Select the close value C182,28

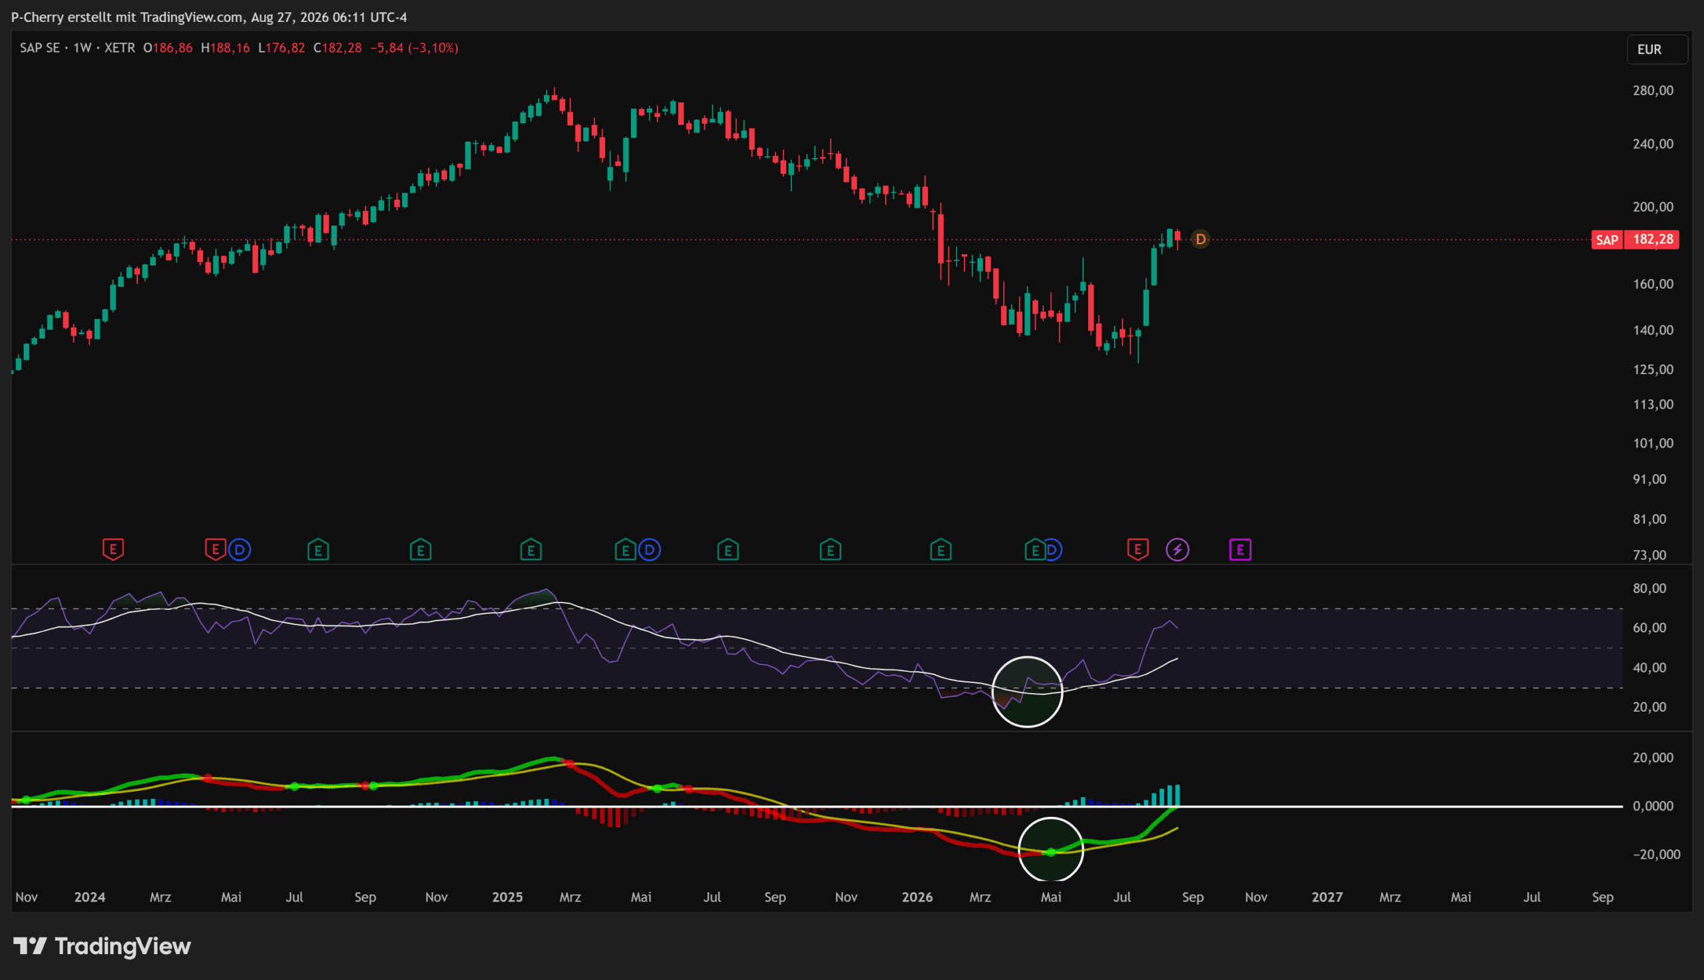coord(337,48)
